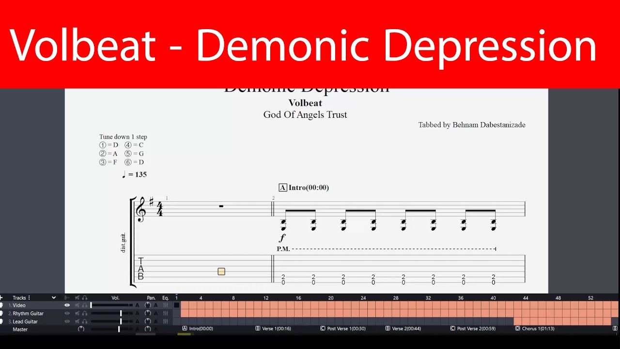Mute the Video track
The height and width of the screenshot is (349, 620).
pos(77,305)
